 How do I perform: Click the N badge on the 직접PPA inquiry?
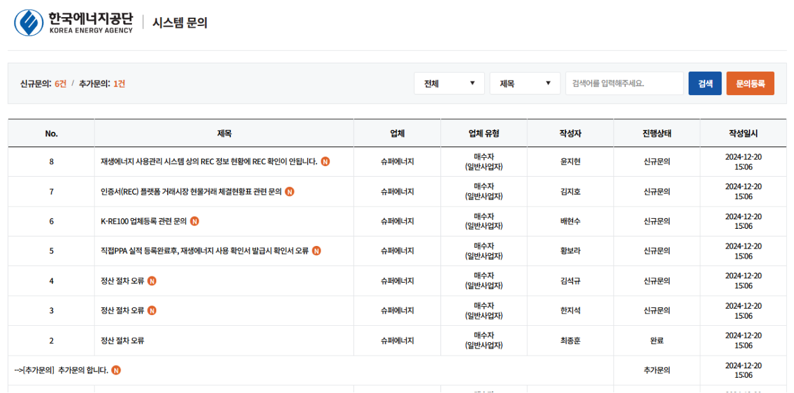316,251
